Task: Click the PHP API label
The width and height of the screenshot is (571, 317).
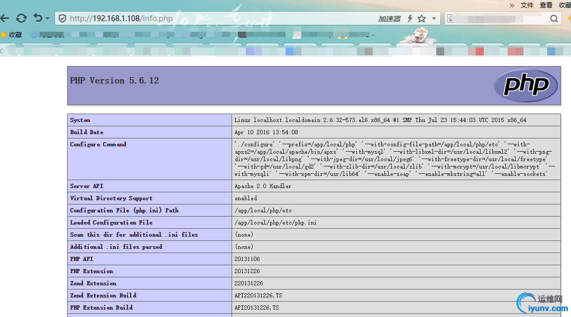Action: (81, 259)
